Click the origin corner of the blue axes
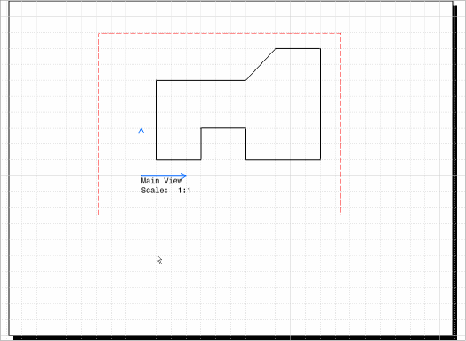 (141, 176)
